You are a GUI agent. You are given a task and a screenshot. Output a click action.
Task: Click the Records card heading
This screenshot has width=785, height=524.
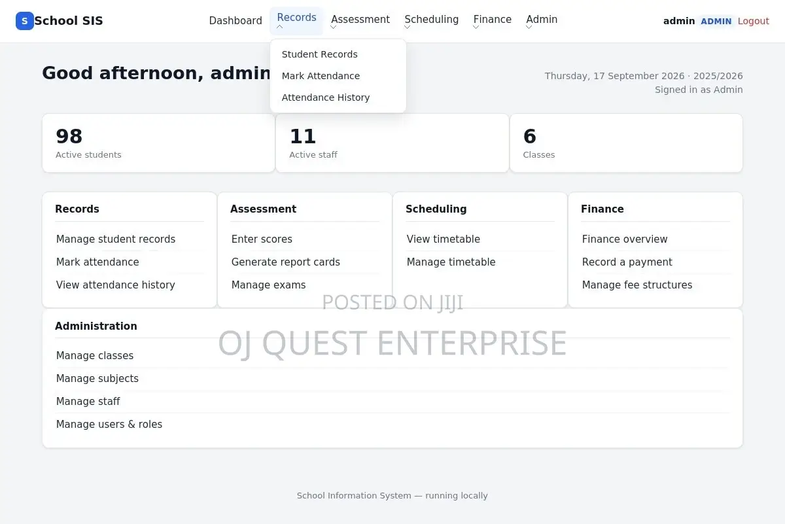pos(77,209)
